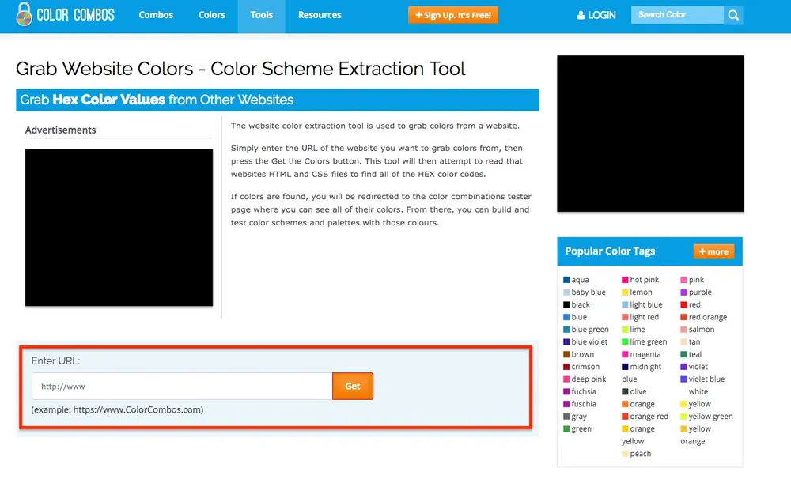The height and width of the screenshot is (483, 791).
Task: Click the Enter URL input field
Action: (182, 387)
